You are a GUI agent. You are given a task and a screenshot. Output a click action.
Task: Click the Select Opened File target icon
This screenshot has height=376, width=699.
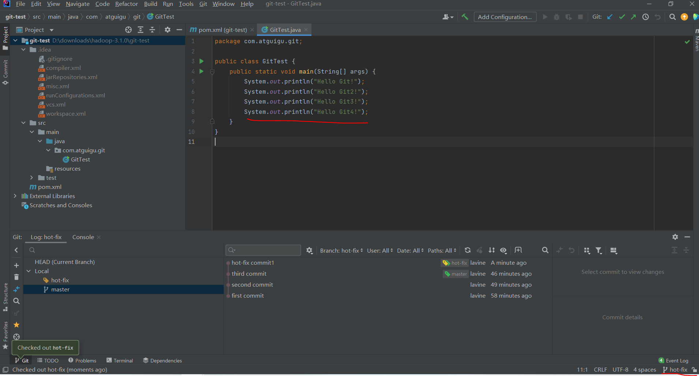pyautogui.click(x=128, y=30)
